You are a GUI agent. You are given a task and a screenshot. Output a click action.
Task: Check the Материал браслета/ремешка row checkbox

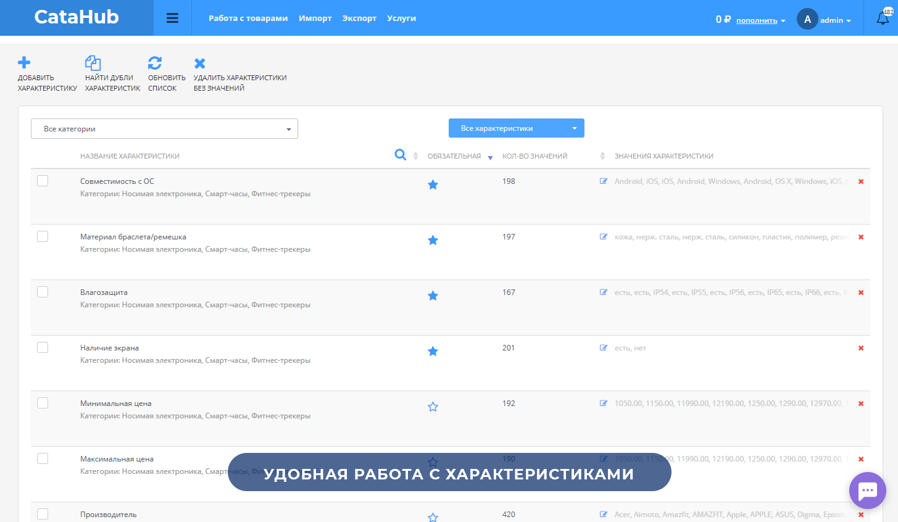43,236
